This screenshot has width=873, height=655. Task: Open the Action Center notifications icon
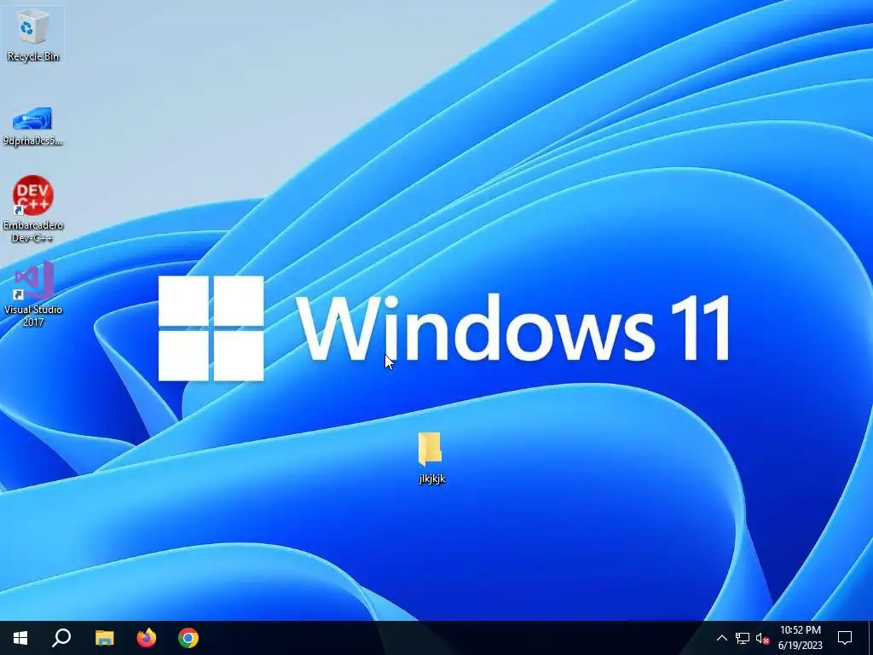coord(845,638)
